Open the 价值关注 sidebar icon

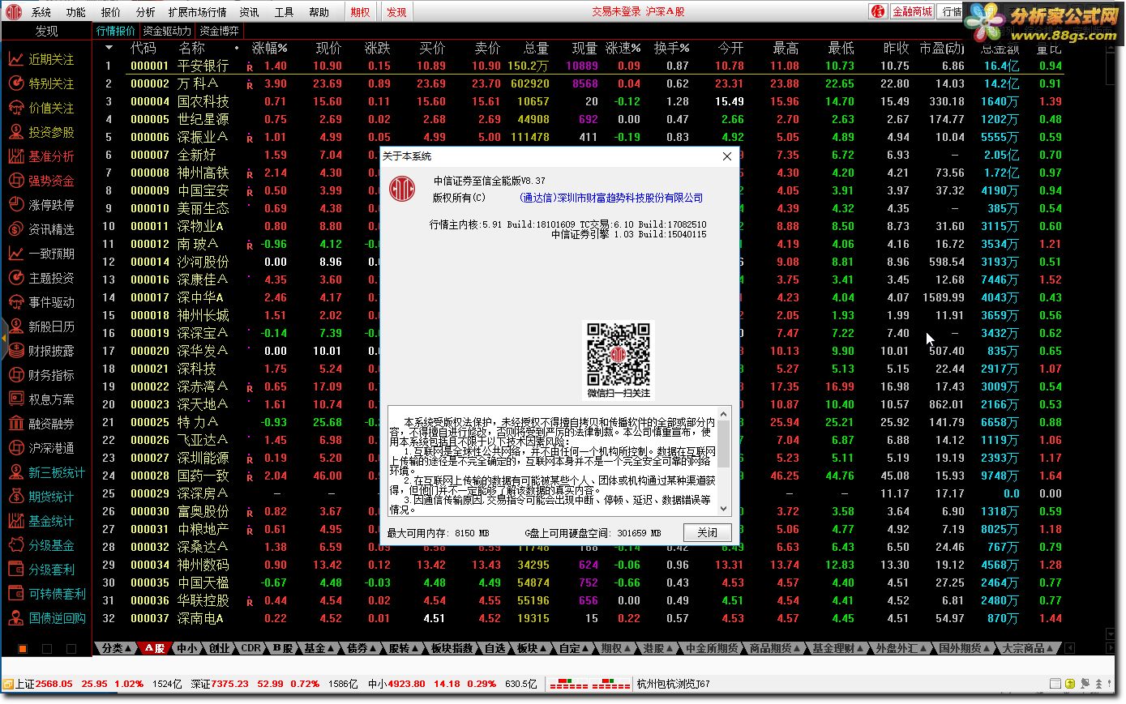(x=15, y=108)
